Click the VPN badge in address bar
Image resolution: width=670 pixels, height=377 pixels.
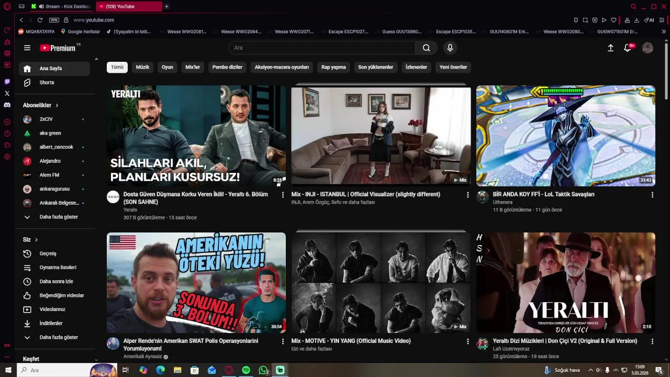click(x=54, y=20)
